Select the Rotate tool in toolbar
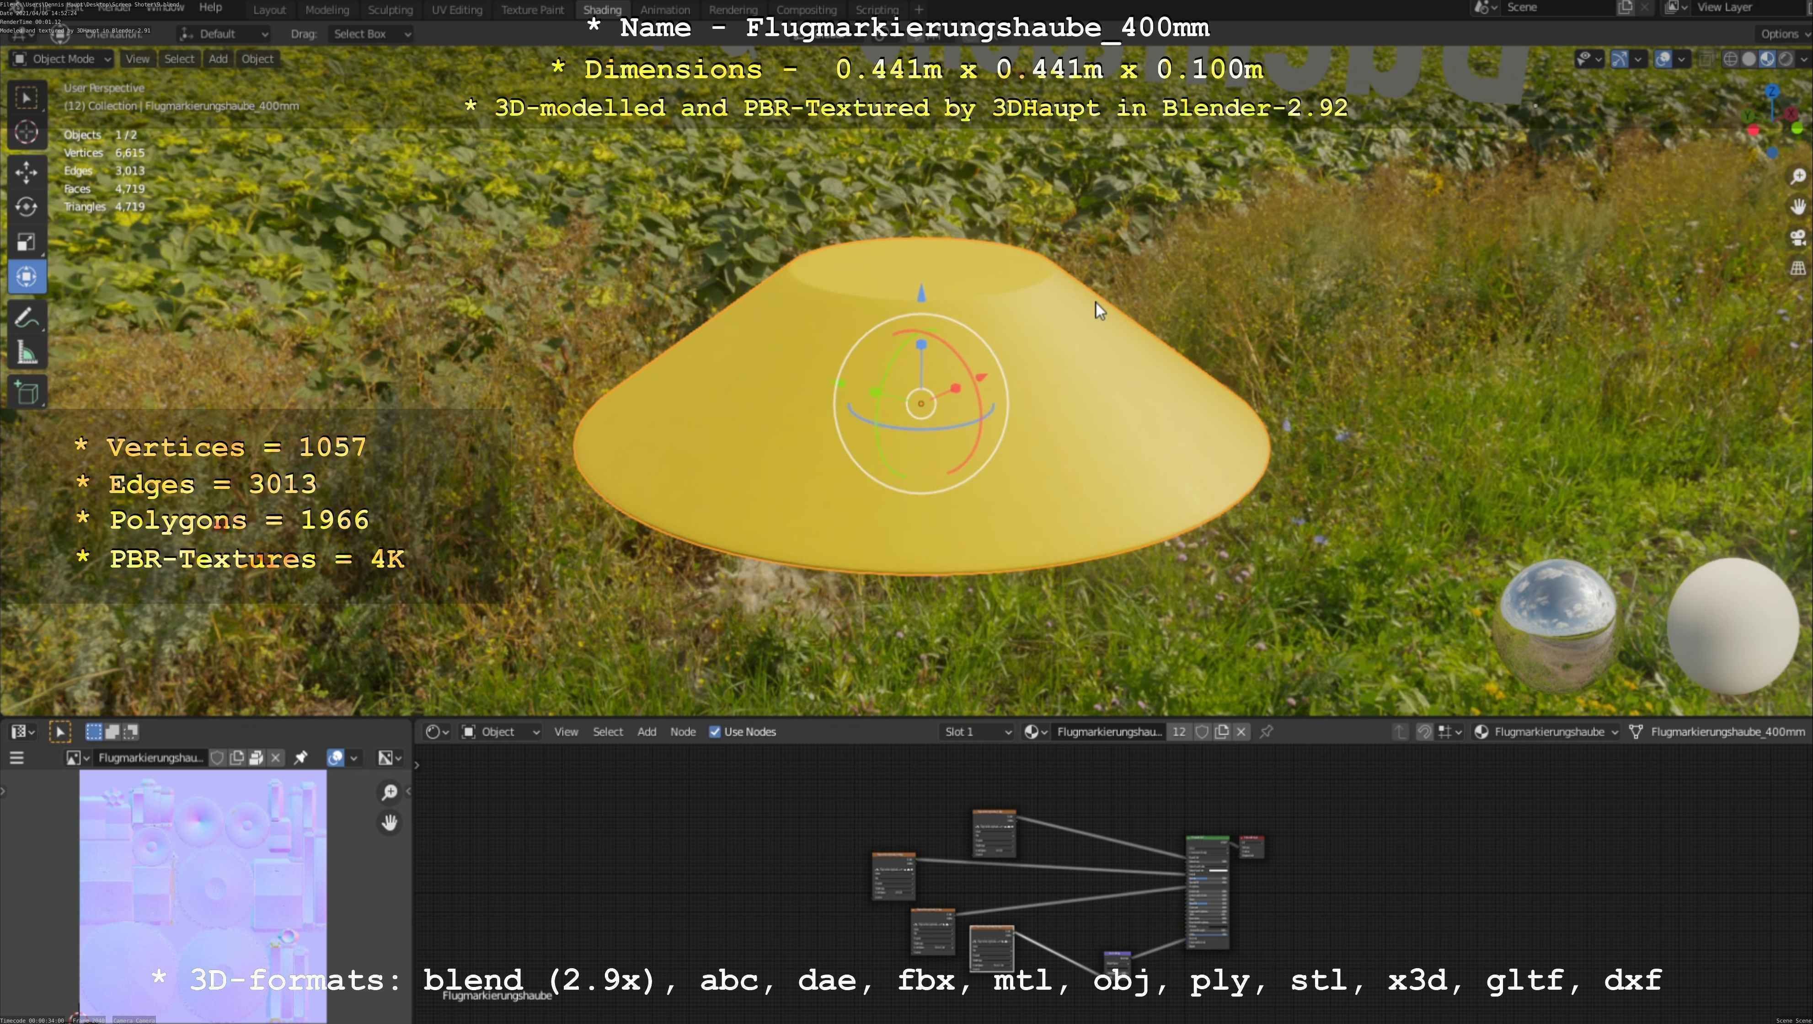This screenshot has height=1024, width=1813. click(x=26, y=207)
